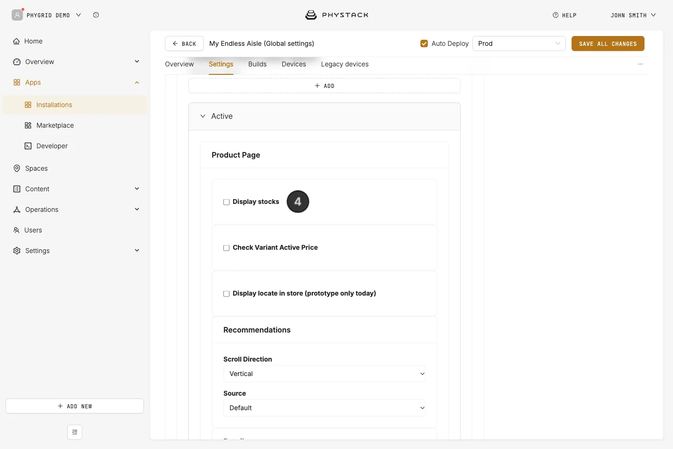This screenshot has height=449, width=673.
Task: Expand the Overview sidebar chevron
Action: tap(137, 61)
